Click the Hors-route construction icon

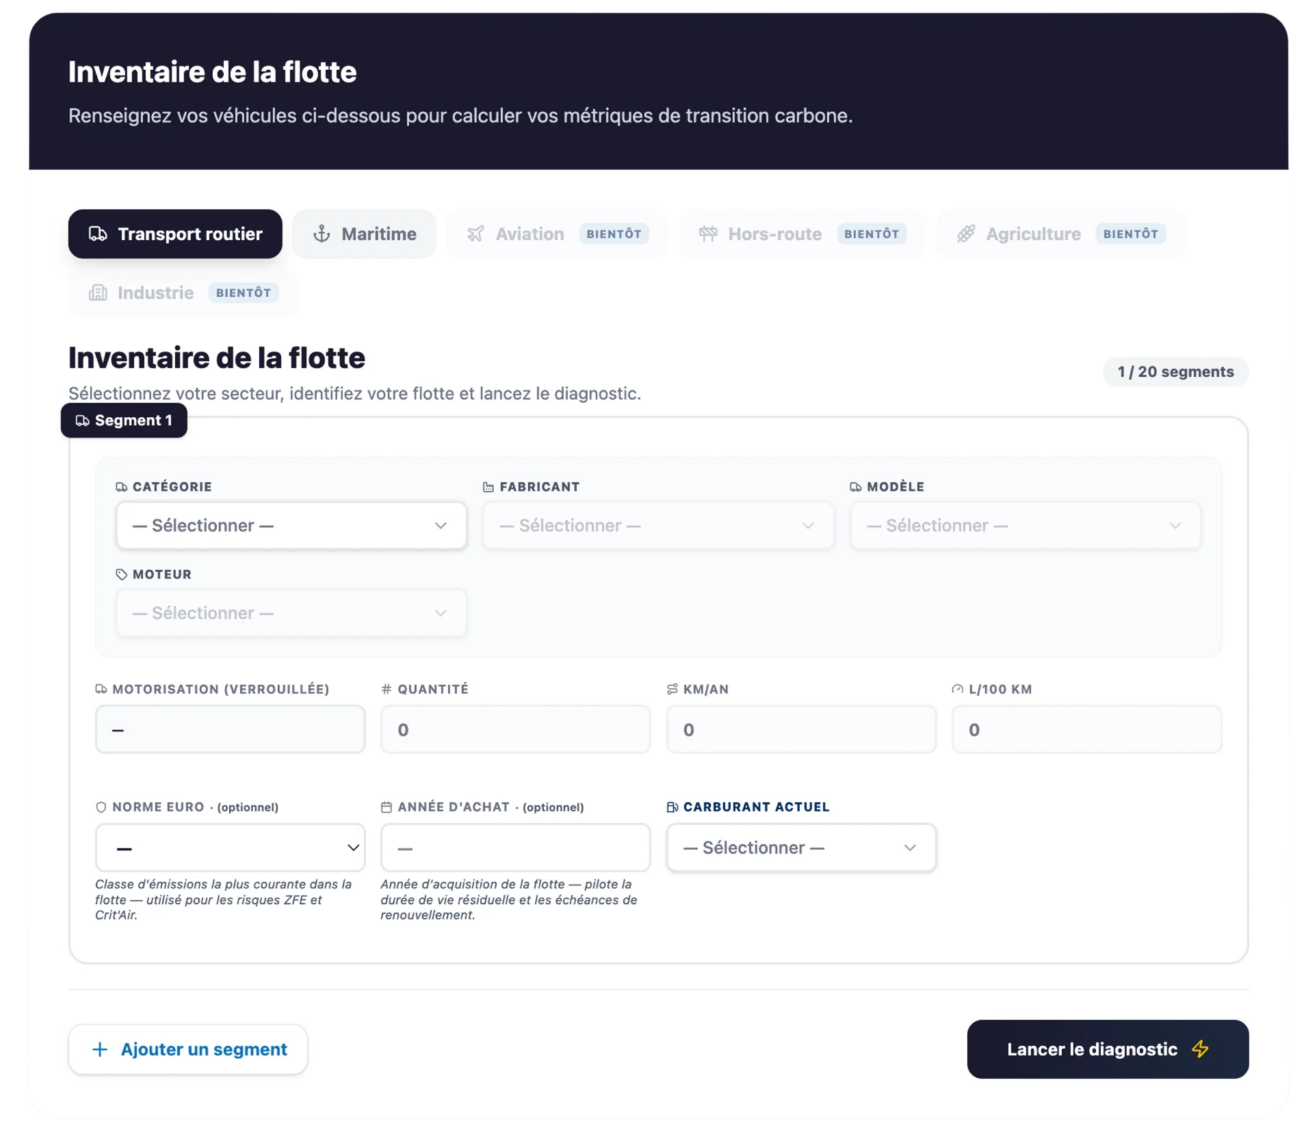(708, 234)
